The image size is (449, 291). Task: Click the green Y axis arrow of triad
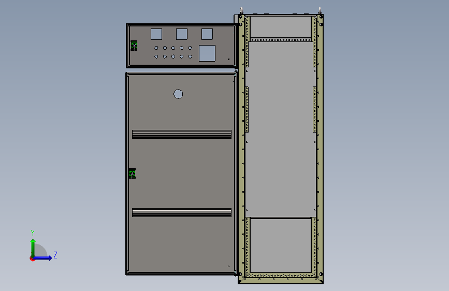point(33,248)
